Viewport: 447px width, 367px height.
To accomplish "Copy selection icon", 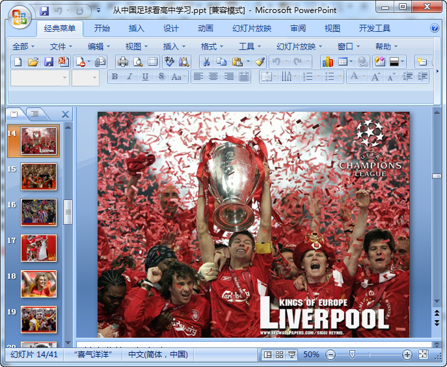I will pyautogui.click(x=221, y=62).
